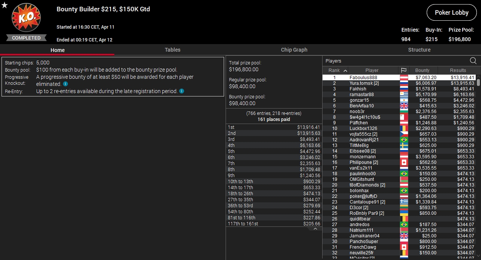Click the 10th to 13th payout row
The width and height of the screenshot is (481, 260).
click(x=274, y=182)
